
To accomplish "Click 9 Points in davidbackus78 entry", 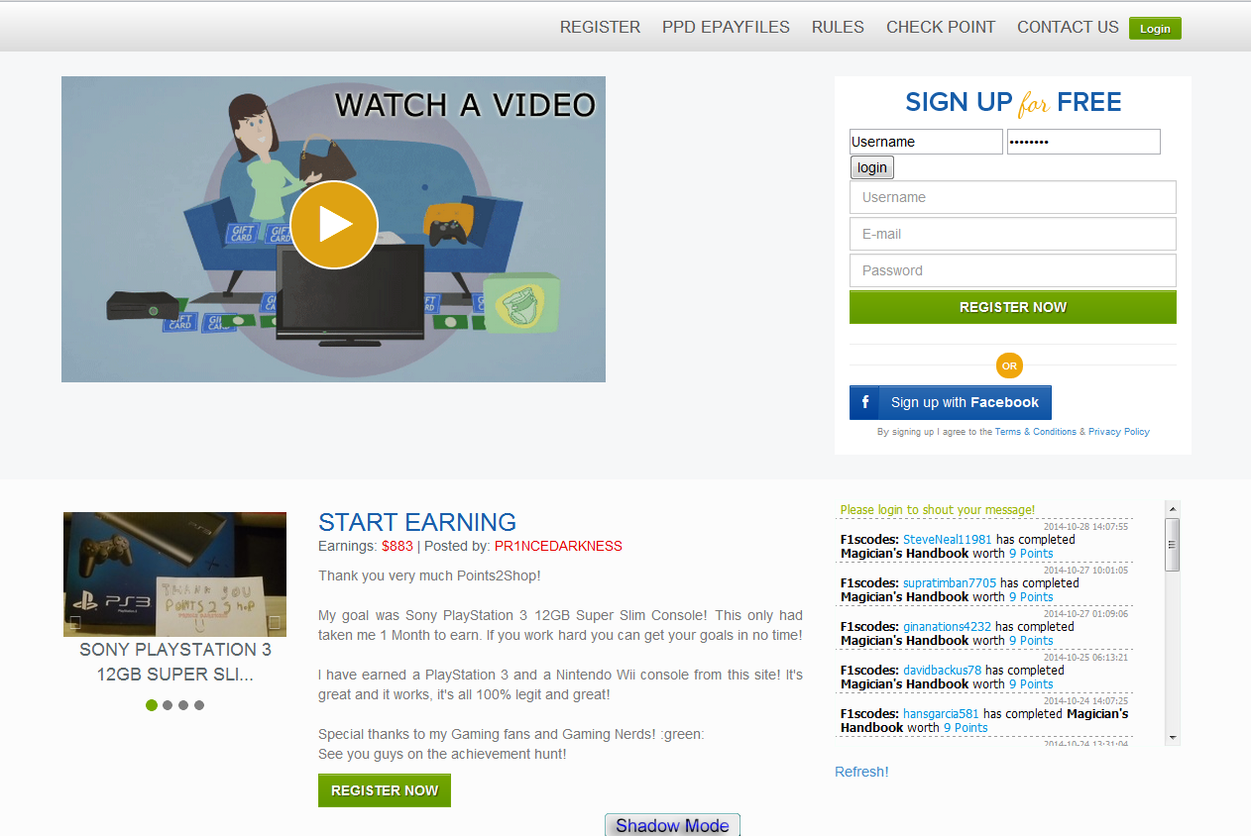I will tap(1031, 684).
